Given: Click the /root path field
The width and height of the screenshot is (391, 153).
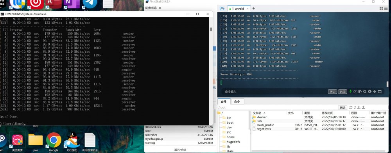Looking at the screenshot, I should pyautogui.click(x=278, y=107).
